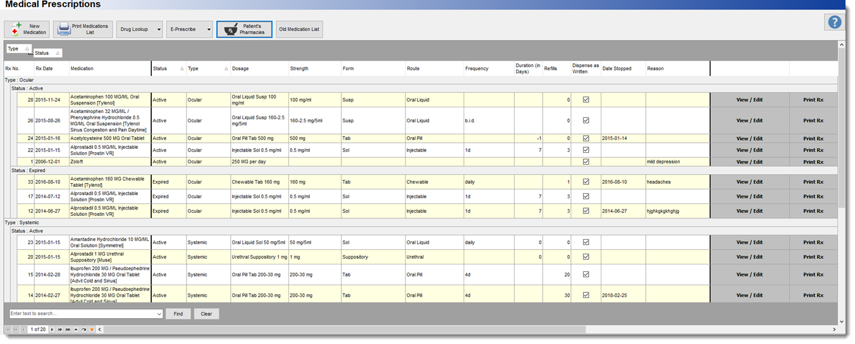Click View / Edit for Zoloft

click(x=749, y=162)
